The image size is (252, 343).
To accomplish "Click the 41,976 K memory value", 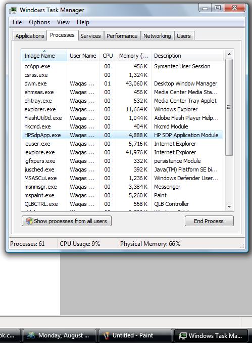I will point(136,152).
